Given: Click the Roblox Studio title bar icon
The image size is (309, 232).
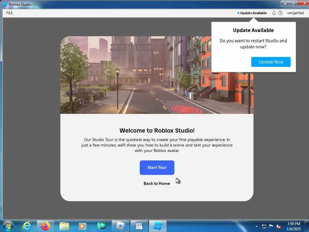Looking at the screenshot, I should click(5, 4).
